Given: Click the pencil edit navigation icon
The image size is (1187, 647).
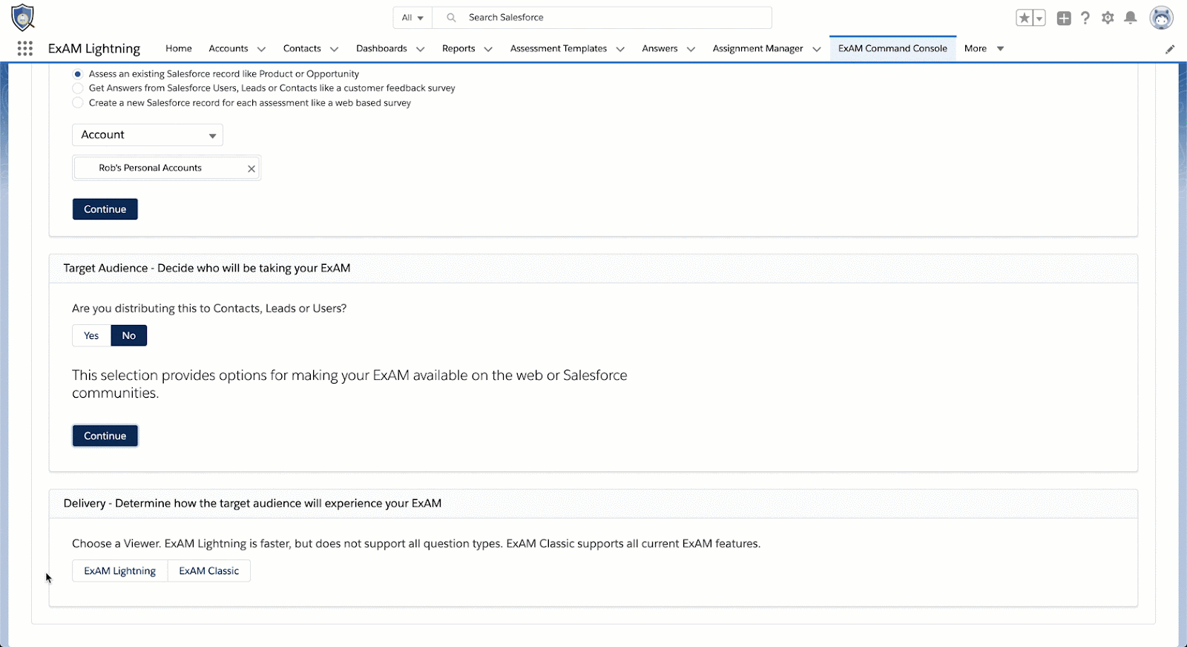Looking at the screenshot, I should [1170, 49].
